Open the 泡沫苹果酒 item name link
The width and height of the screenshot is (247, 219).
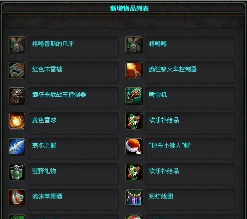click(x=47, y=197)
